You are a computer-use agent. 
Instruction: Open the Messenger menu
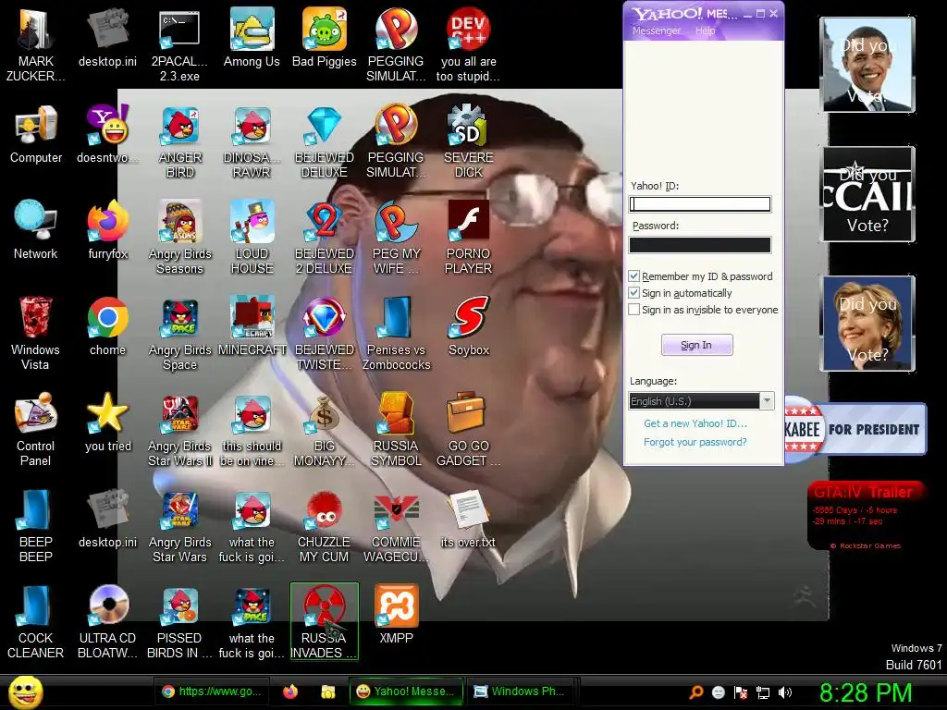pyautogui.click(x=657, y=31)
